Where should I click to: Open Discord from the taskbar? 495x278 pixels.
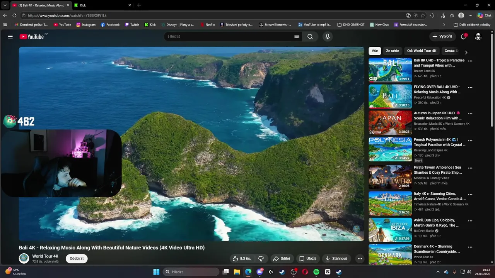259,272
